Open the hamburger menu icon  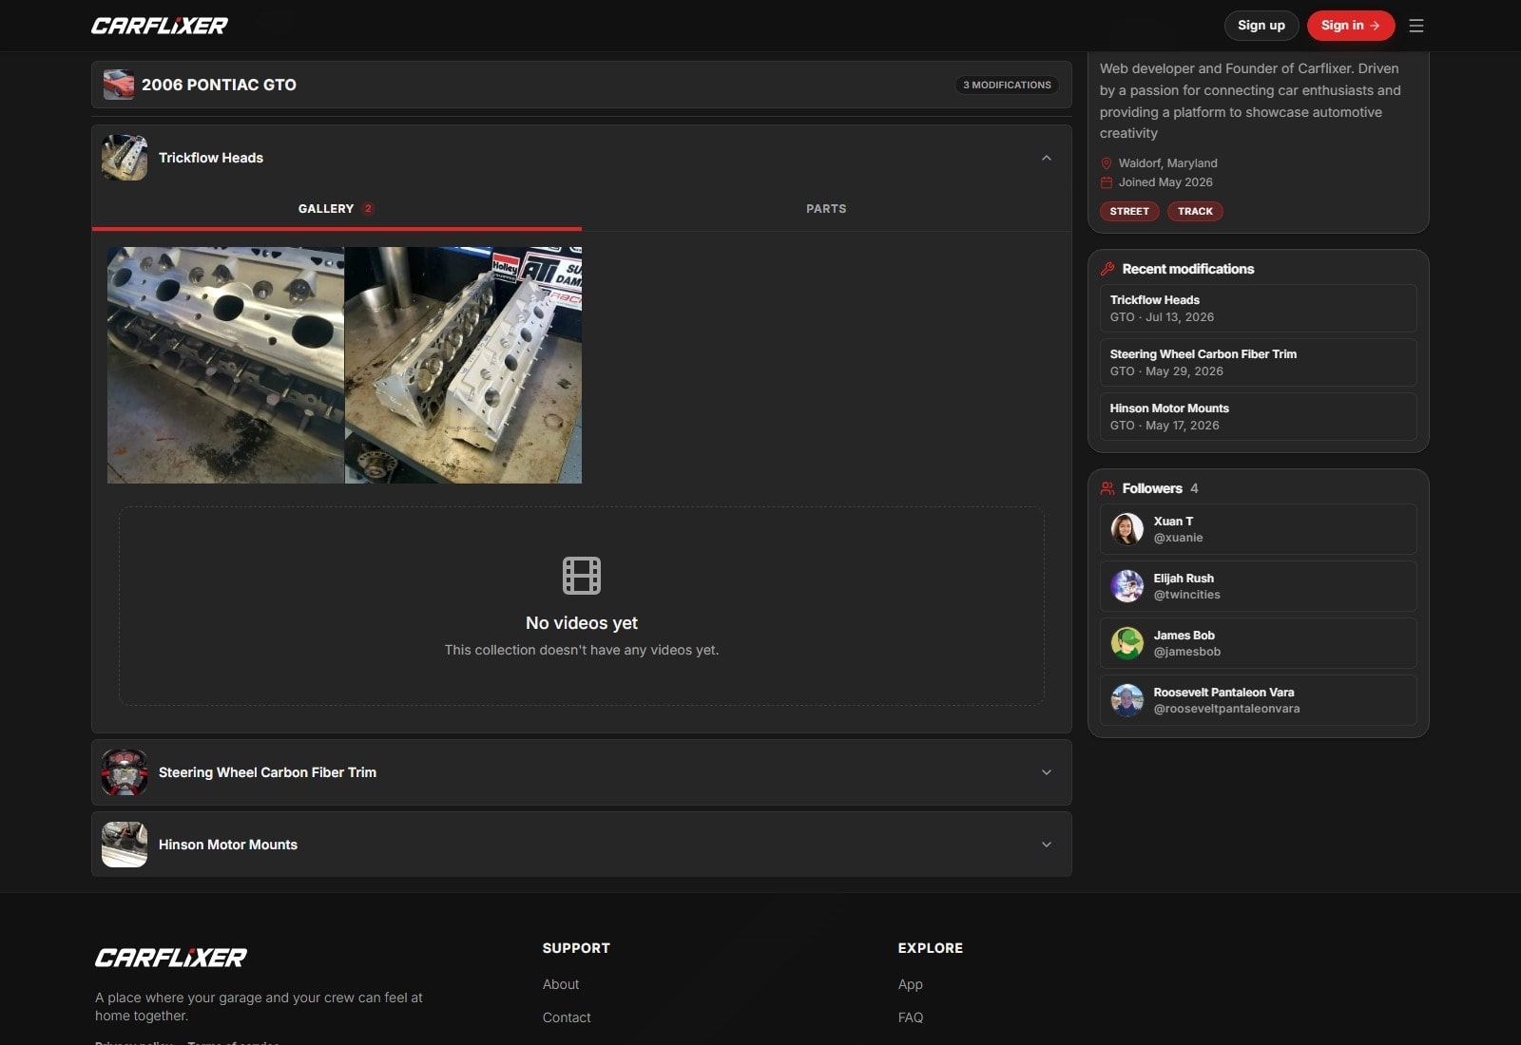[x=1415, y=26]
